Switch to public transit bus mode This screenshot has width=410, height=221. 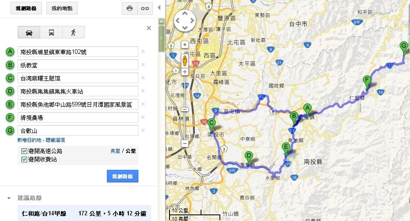coord(52,32)
